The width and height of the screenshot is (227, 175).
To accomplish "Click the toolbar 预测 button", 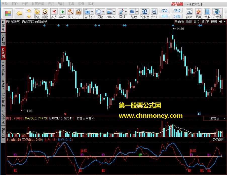I will tap(177, 16).
